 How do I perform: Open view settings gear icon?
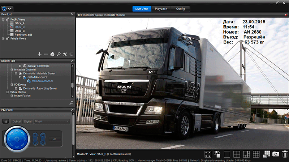52,54
